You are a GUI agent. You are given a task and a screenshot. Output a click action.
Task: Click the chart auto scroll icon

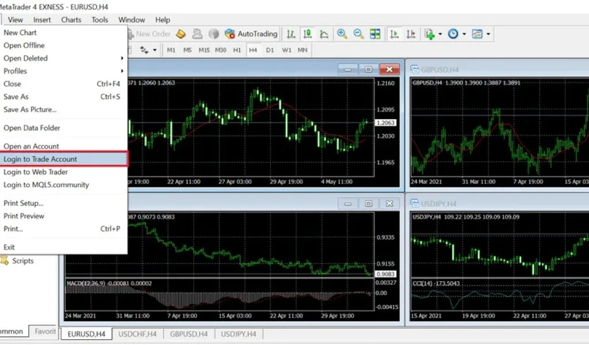pos(395,34)
